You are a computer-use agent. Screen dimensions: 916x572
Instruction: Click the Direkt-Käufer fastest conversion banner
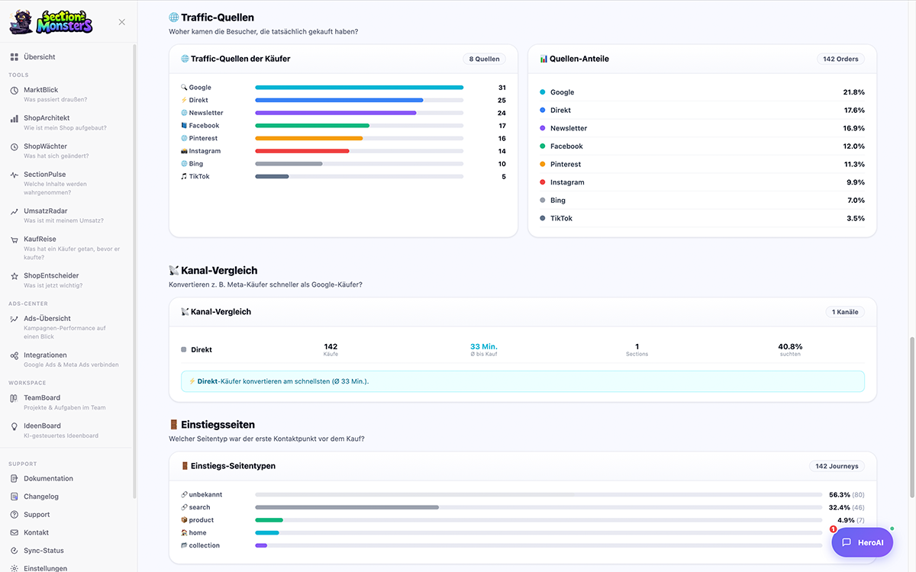click(523, 381)
